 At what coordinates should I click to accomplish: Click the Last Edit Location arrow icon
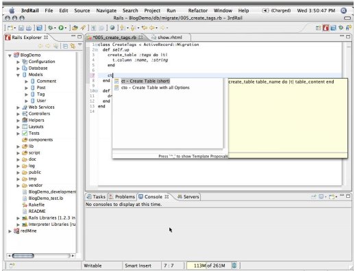[x=145, y=28]
